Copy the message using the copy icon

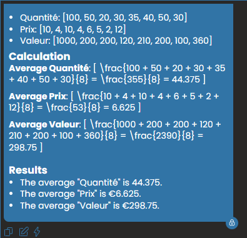click(9, 232)
